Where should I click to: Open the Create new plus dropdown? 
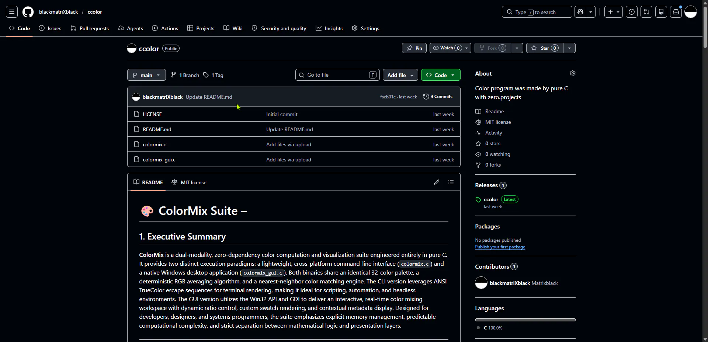(614, 12)
